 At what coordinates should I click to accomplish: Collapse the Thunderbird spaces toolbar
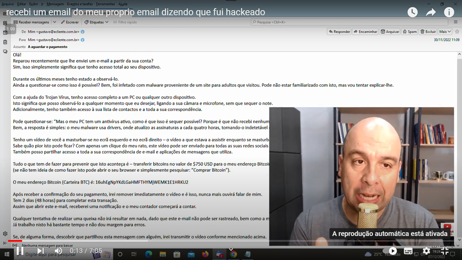tap(5, 243)
